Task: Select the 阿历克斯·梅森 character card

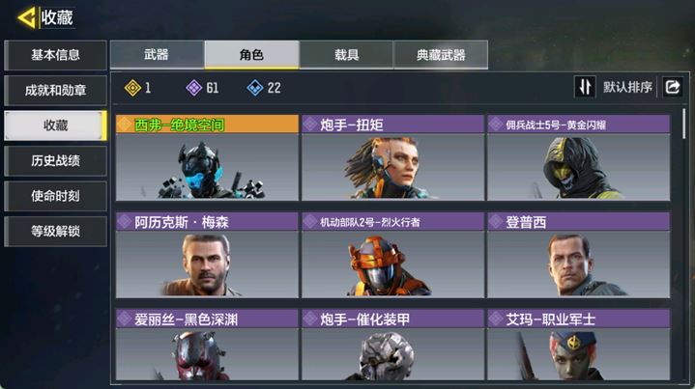Action: click(207, 255)
